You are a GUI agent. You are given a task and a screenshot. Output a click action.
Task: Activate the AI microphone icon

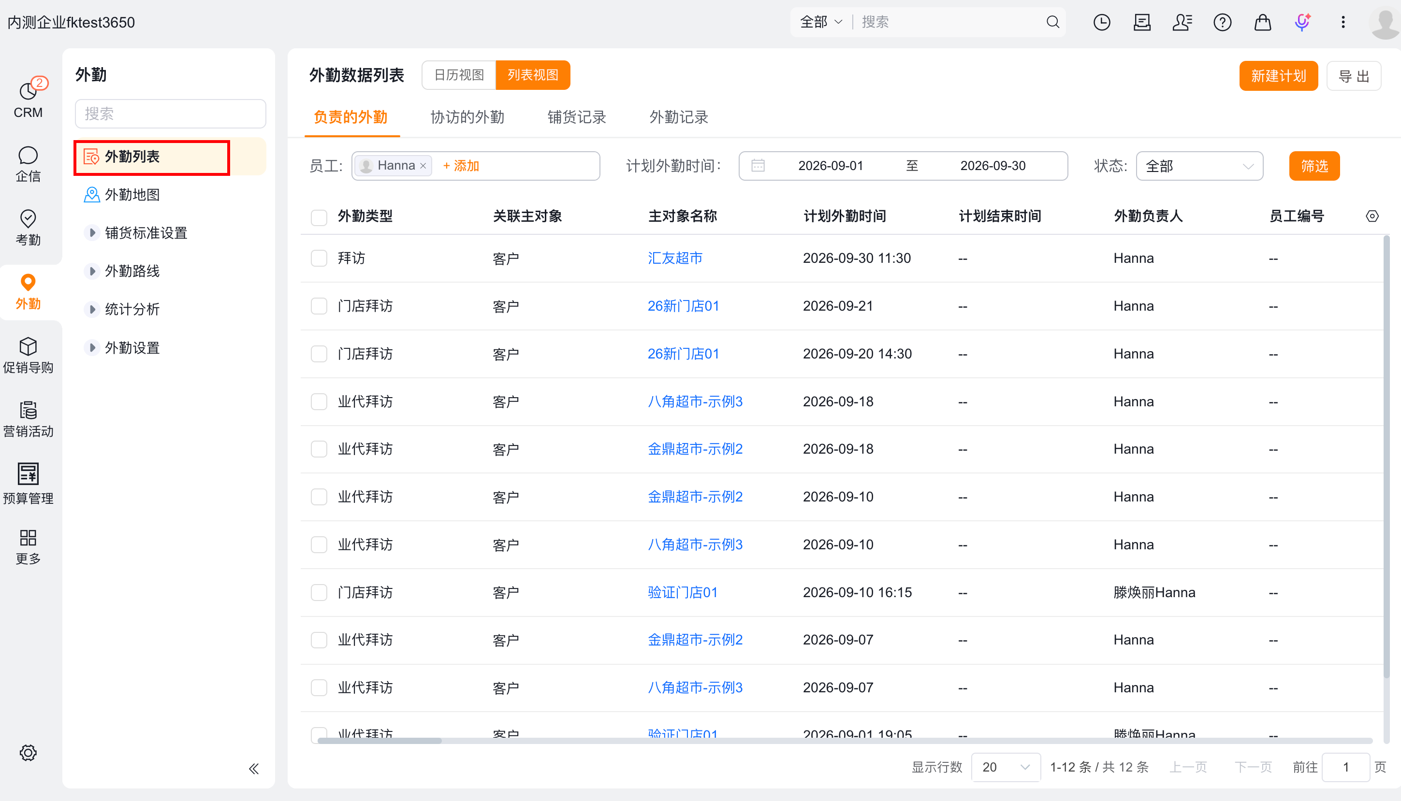tap(1302, 22)
